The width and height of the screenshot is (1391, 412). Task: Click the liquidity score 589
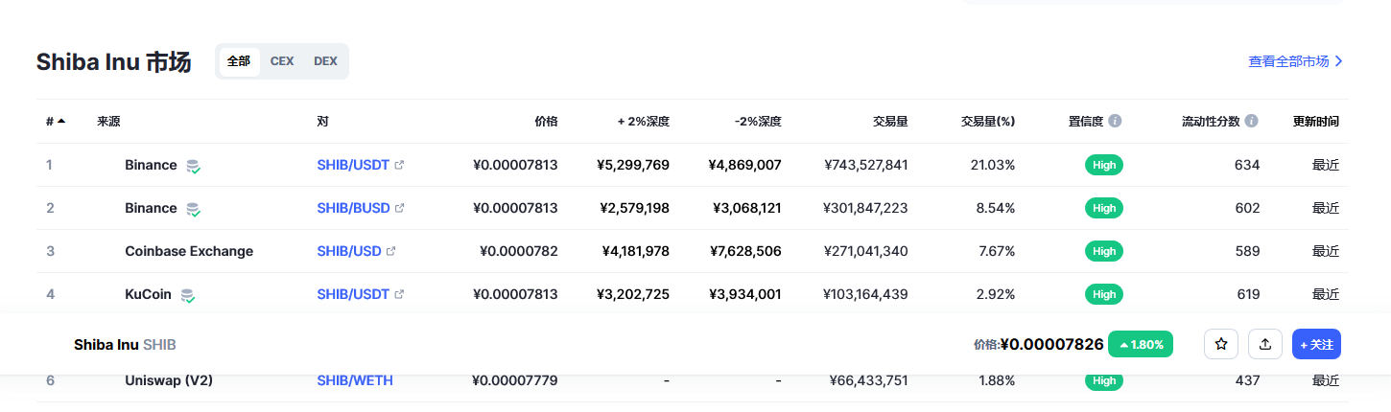(1247, 251)
